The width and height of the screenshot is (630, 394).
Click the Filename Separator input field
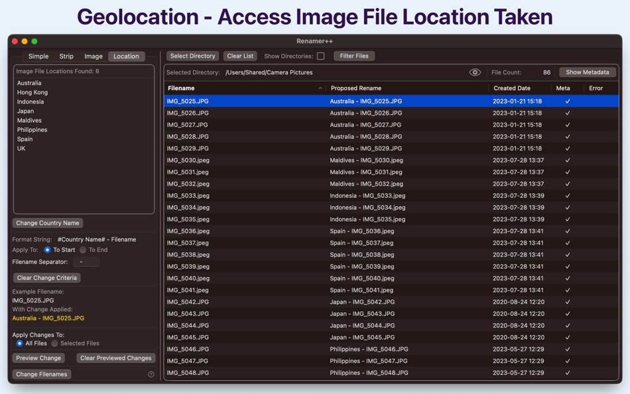(x=87, y=261)
